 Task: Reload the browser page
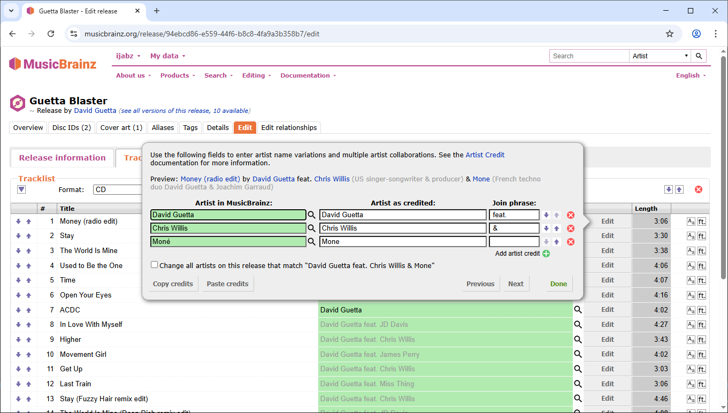click(x=51, y=34)
